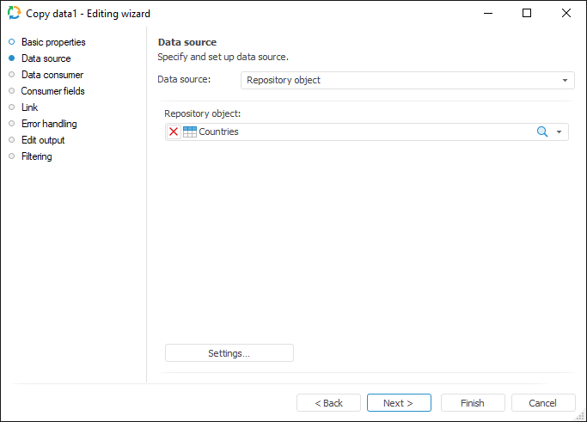Viewport: 587px width, 422px height.
Task: Click the app logo in title bar
Action: tap(14, 14)
